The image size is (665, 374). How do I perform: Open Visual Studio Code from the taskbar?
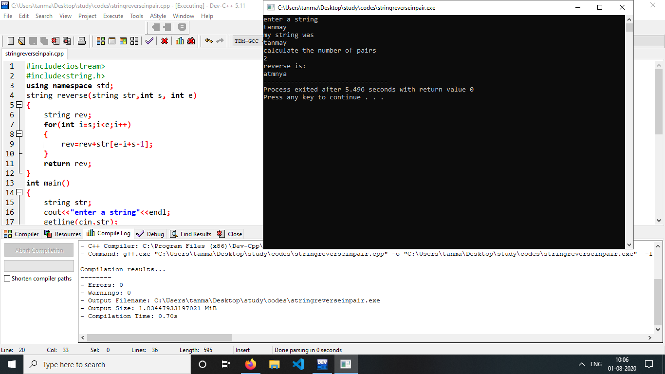(x=298, y=364)
